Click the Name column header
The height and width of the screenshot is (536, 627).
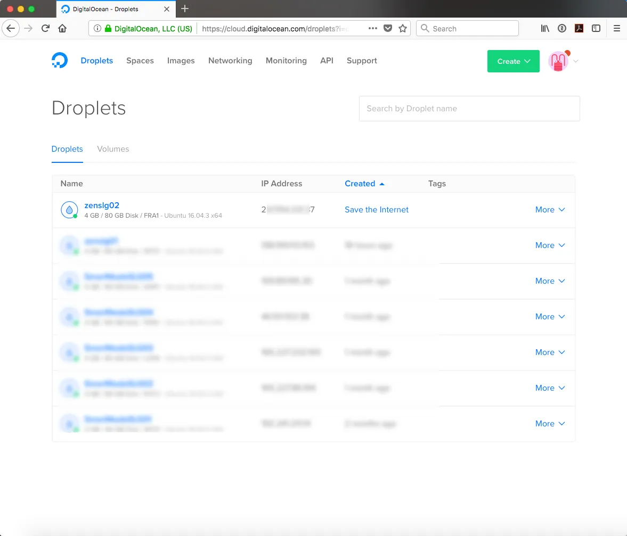point(71,184)
